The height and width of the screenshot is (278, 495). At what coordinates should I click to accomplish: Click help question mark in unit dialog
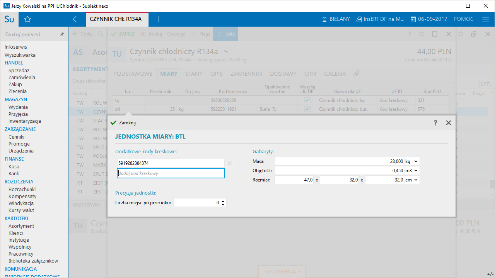(x=435, y=123)
